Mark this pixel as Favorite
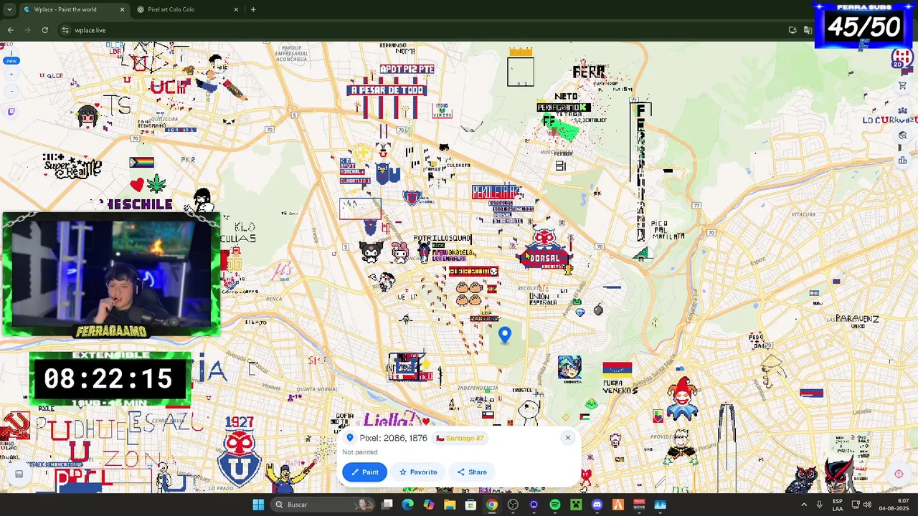This screenshot has width=918, height=516. point(418,472)
